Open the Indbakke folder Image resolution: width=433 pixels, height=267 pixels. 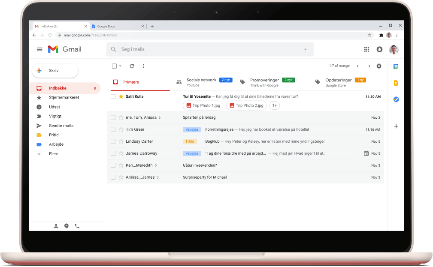65,88
